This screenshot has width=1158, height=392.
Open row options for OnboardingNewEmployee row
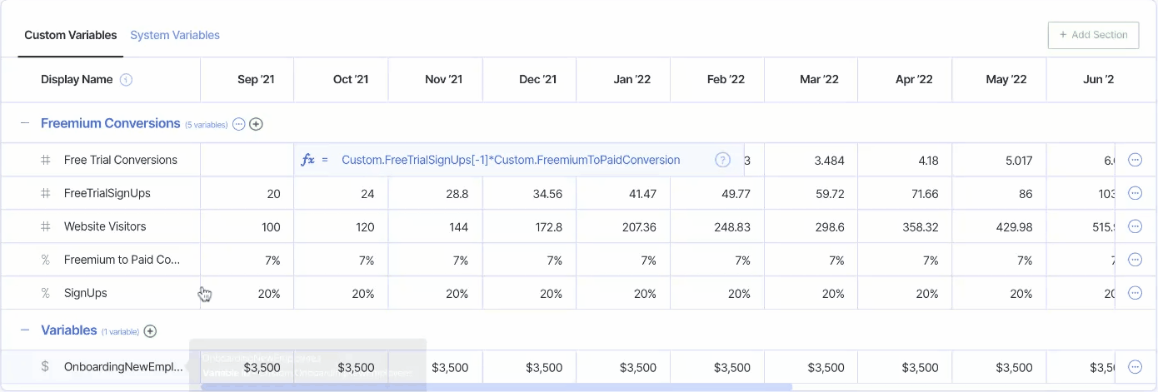pyautogui.click(x=1135, y=367)
